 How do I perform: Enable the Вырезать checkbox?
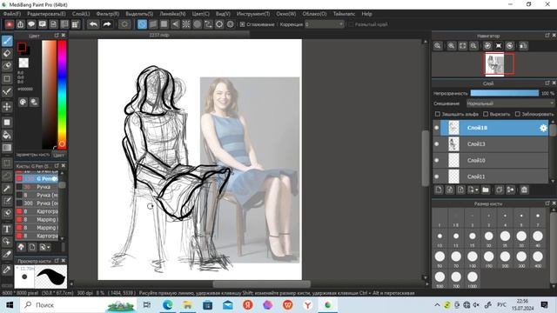(486, 114)
